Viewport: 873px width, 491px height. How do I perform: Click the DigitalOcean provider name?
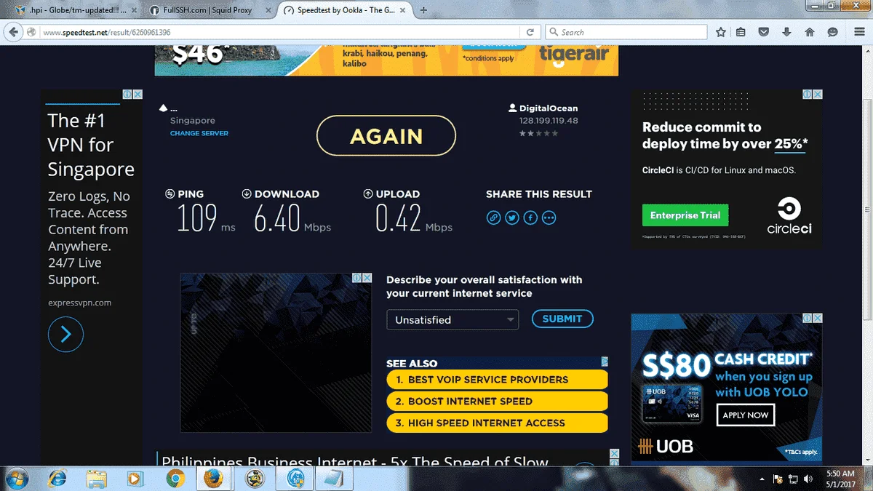click(x=549, y=108)
